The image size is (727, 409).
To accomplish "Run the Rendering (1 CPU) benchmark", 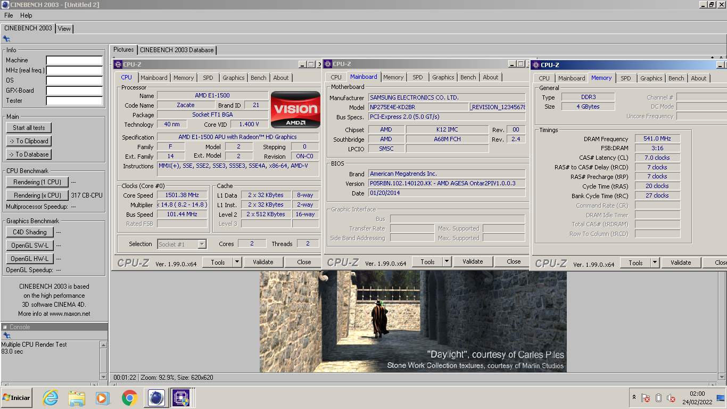I will point(37,182).
